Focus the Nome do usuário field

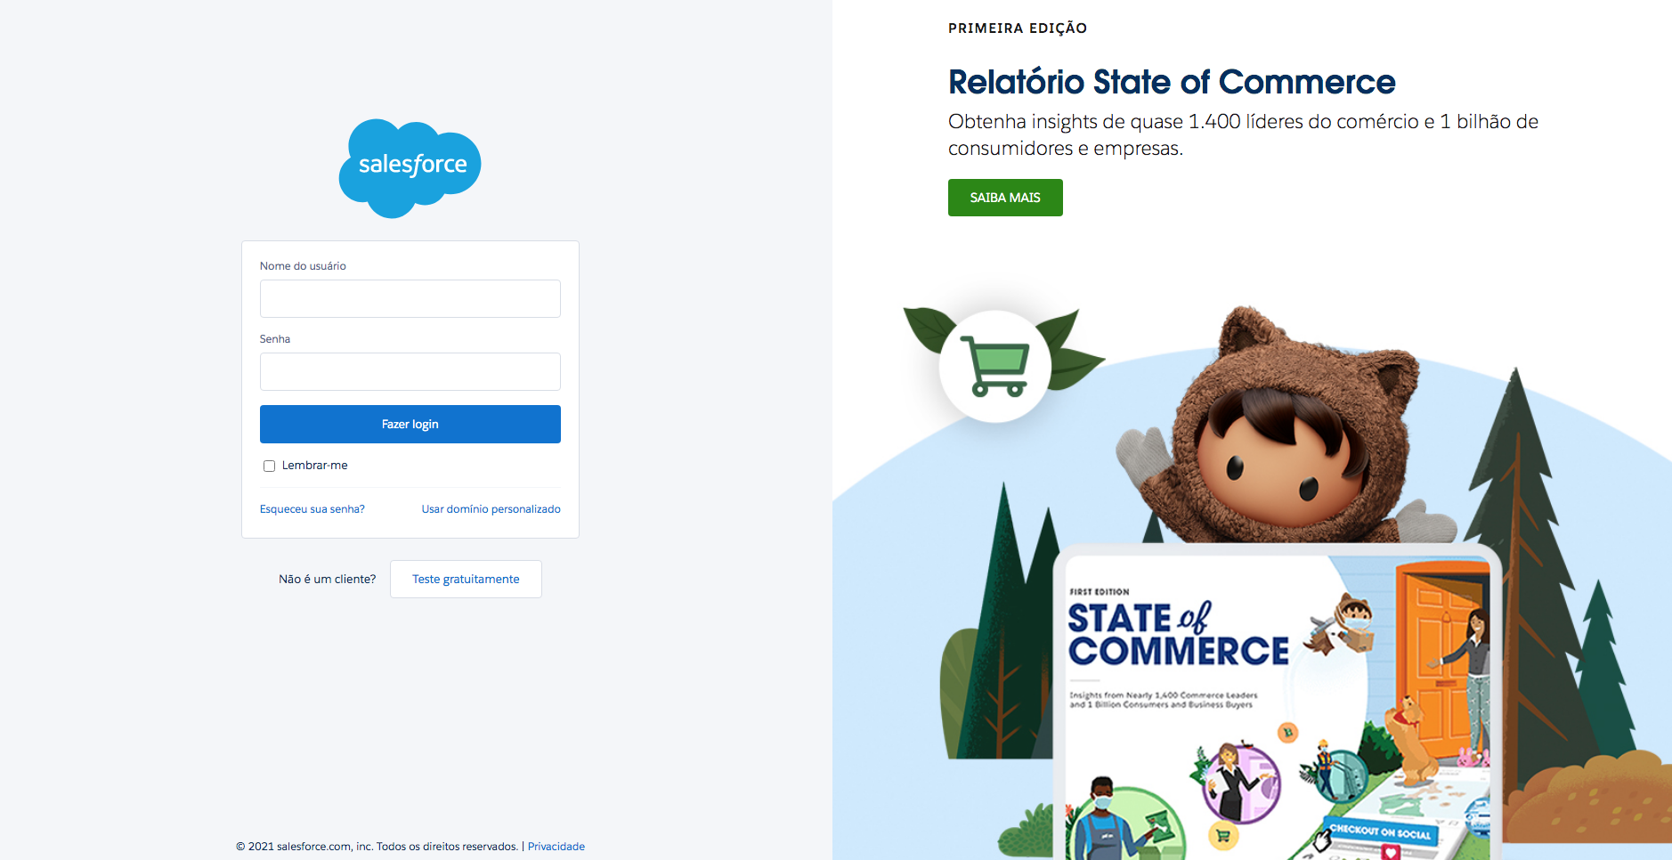(410, 299)
